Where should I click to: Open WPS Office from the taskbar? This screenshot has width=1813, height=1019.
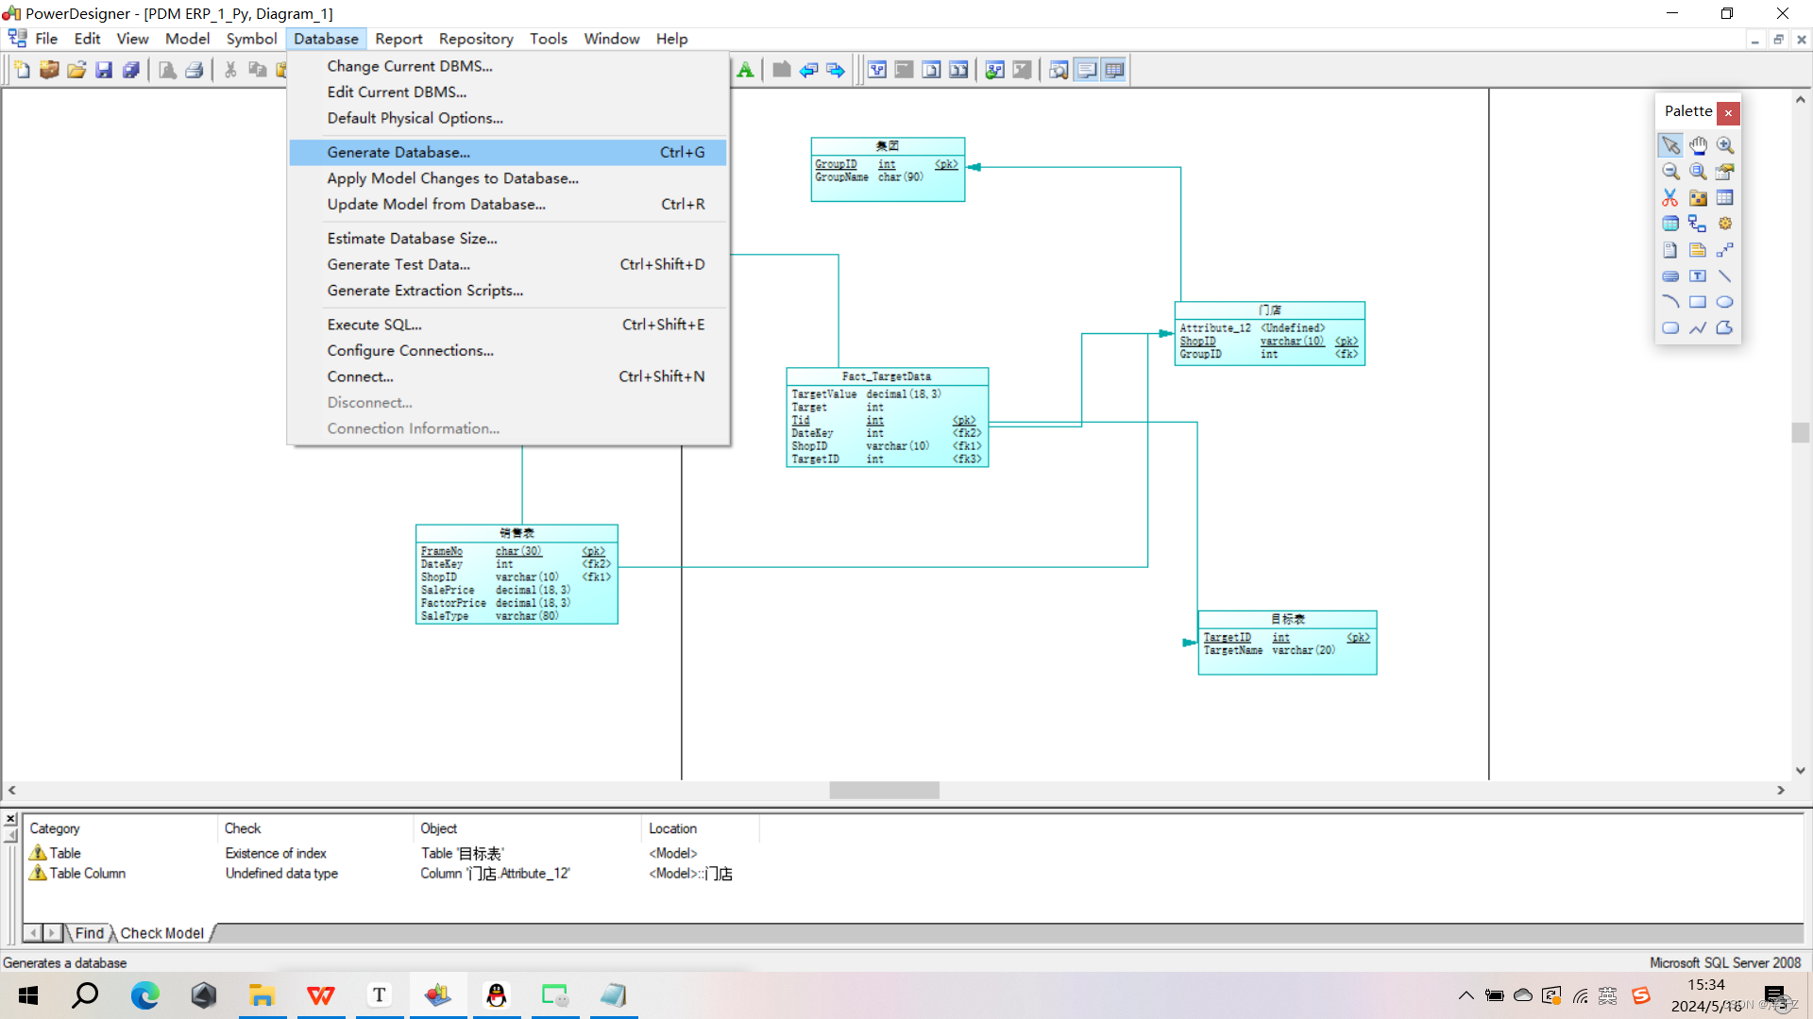coord(321,995)
